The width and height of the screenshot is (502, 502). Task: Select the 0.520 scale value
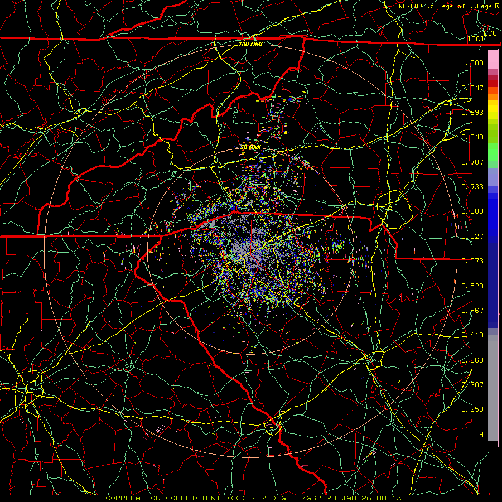472,286
